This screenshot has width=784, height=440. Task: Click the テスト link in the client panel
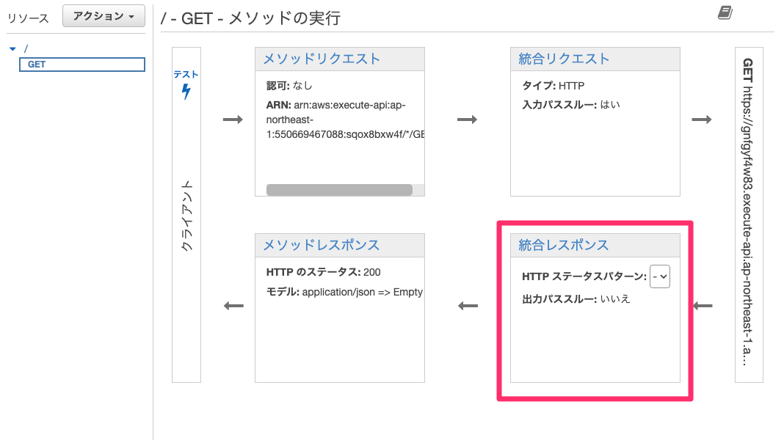pyautogui.click(x=186, y=73)
